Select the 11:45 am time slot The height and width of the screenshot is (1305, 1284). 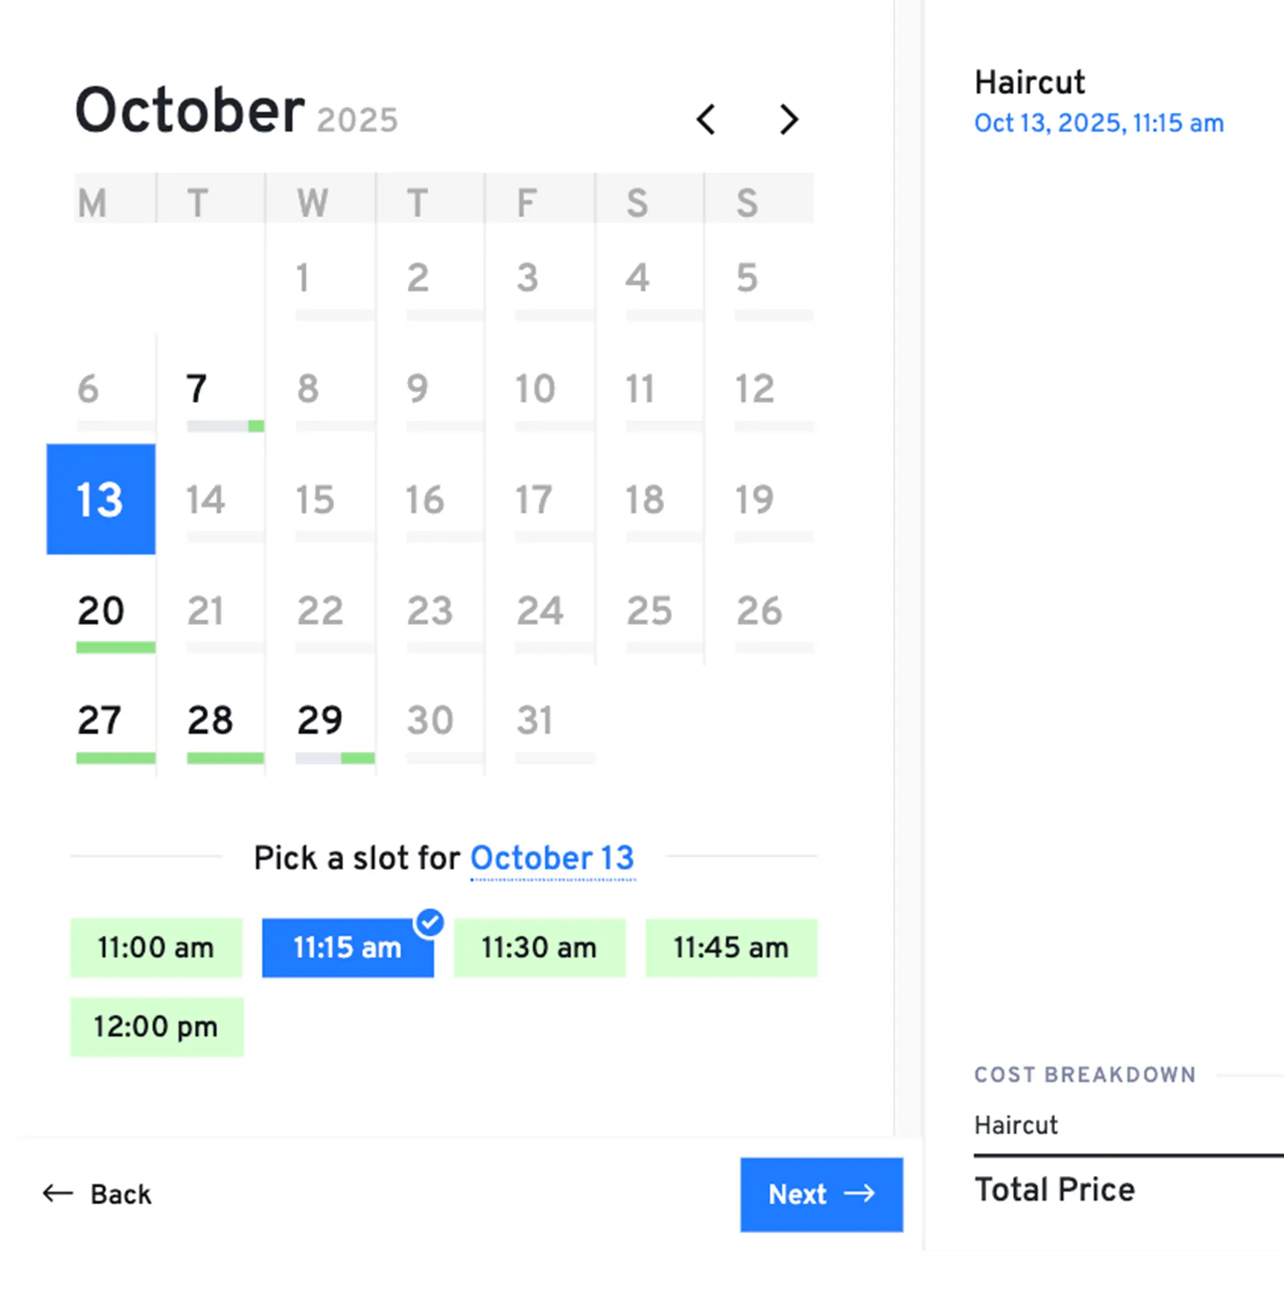click(x=731, y=948)
